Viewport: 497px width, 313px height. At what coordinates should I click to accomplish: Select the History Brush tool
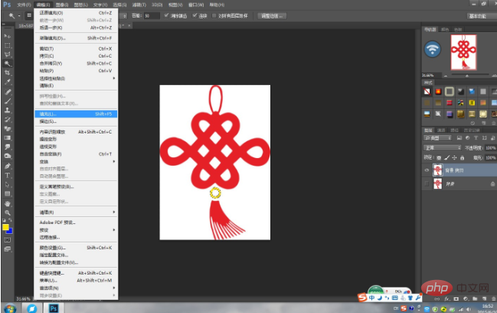pyautogui.click(x=8, y=120)
